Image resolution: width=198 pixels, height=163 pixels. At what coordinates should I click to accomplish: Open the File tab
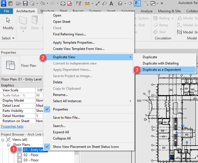pyautogui.click(x=7, y=11)
